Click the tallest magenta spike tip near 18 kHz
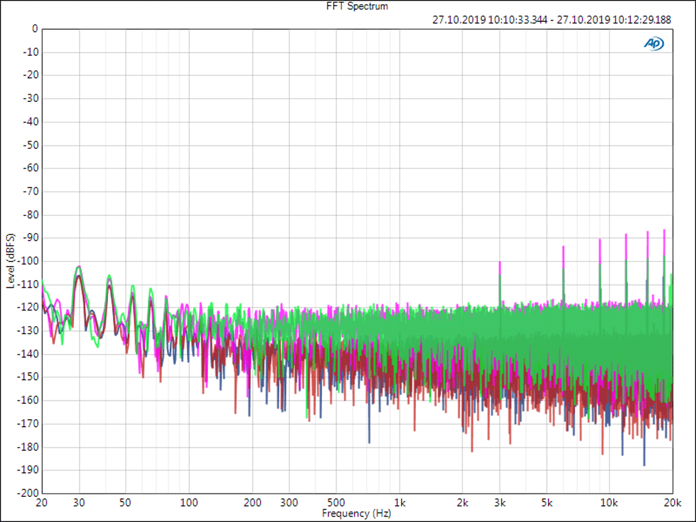696x522 pixels. tap(664, 230)
